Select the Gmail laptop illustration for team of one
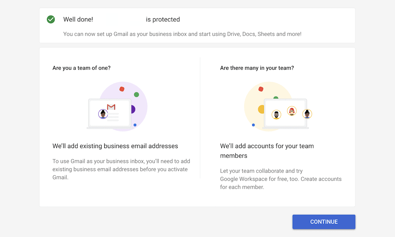395x237 pixels. [117, 106]
